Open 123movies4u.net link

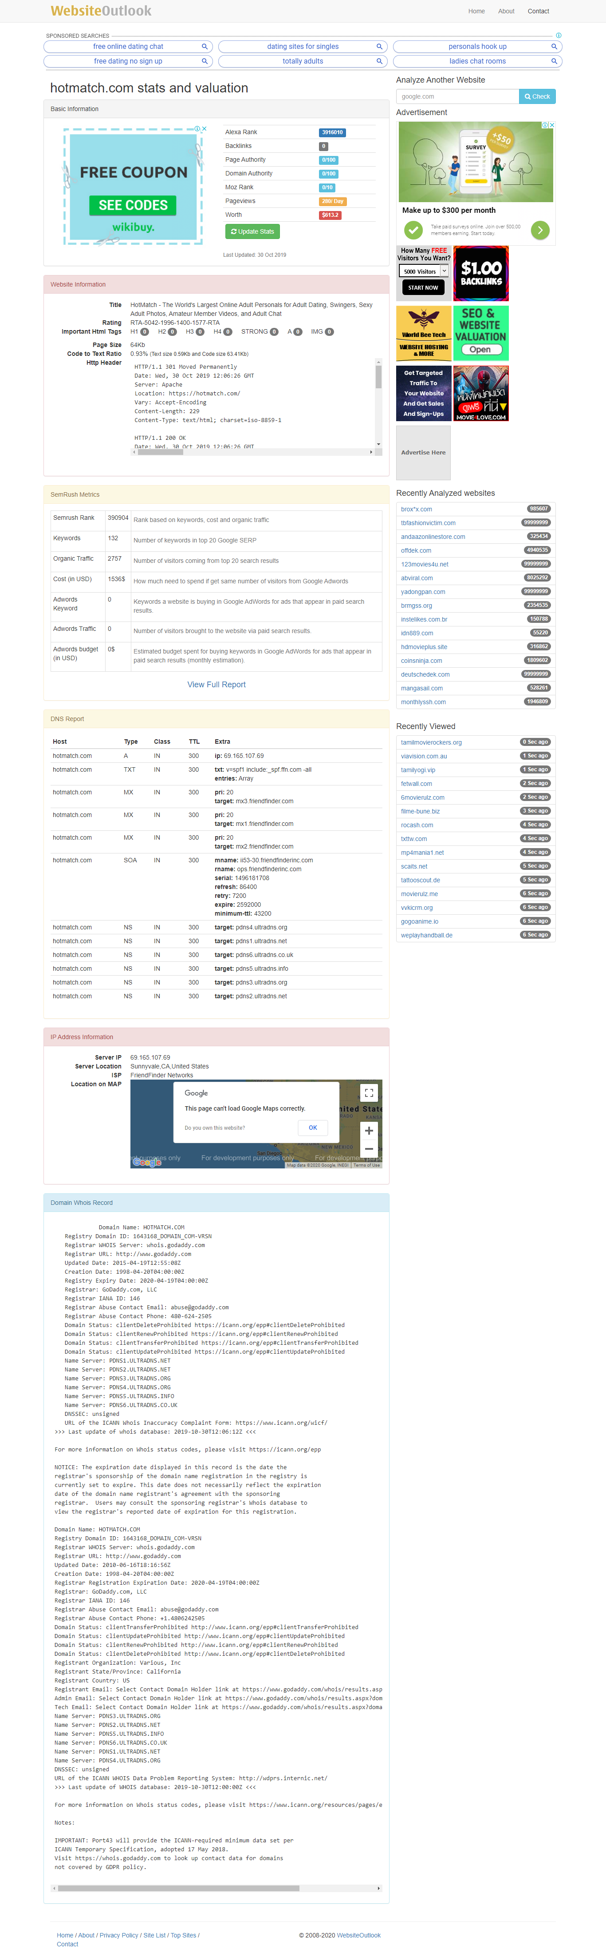pos(424,564)
